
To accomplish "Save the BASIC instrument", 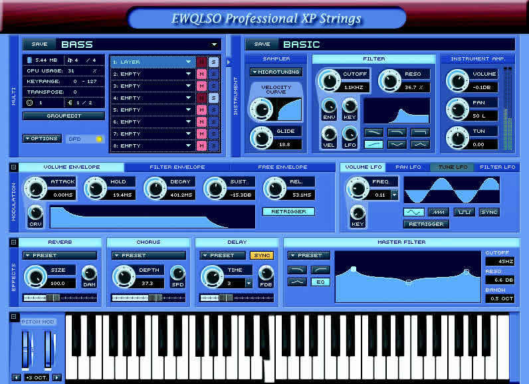I will click(x=262, y=44).
